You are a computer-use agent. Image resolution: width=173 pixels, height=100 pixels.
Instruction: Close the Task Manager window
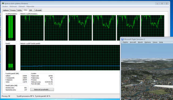[167, 4]
